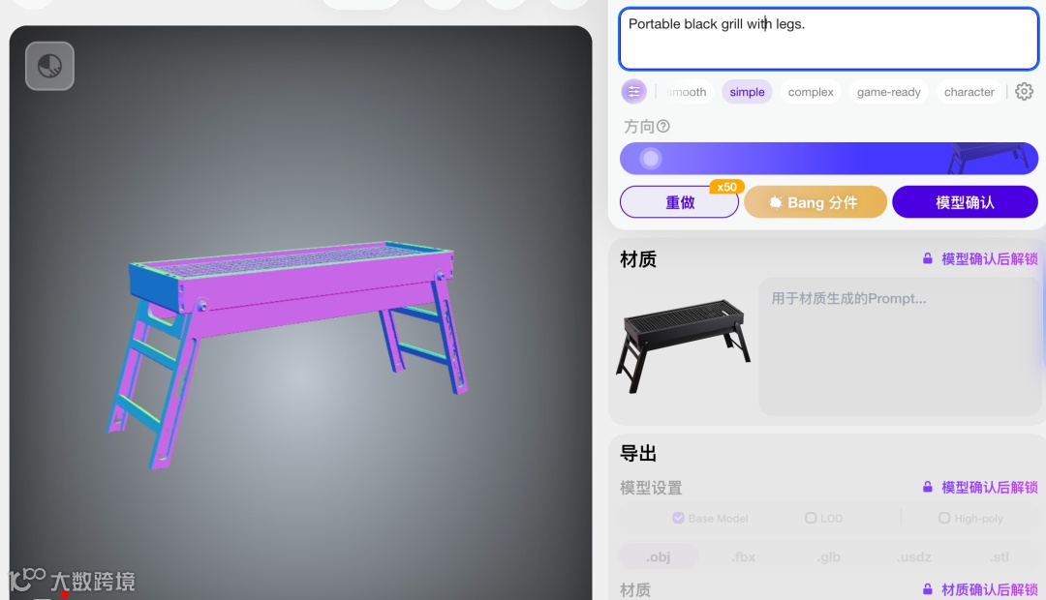Viewport: 1046px width, 600px height.
Task: Click the lock icon beside 模型确认后解锁 under 材质
Action: click(927, 258)
